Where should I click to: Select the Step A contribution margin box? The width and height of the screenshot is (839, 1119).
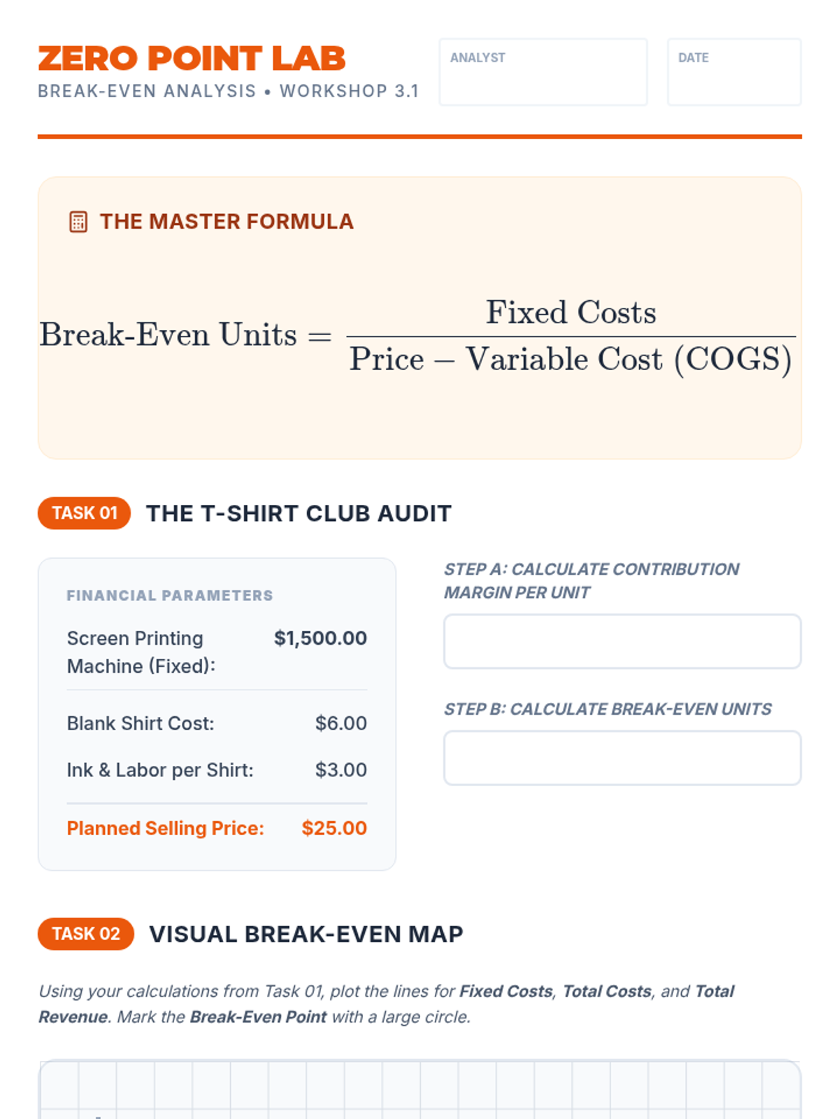click(622, 641)
